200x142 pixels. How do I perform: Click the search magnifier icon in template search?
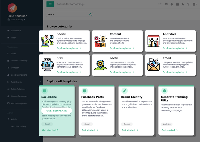pyautogui.click(x=90, y=14)
